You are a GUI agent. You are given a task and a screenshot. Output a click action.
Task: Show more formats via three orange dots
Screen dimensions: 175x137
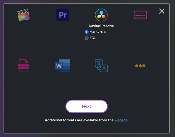pos(140,66)
